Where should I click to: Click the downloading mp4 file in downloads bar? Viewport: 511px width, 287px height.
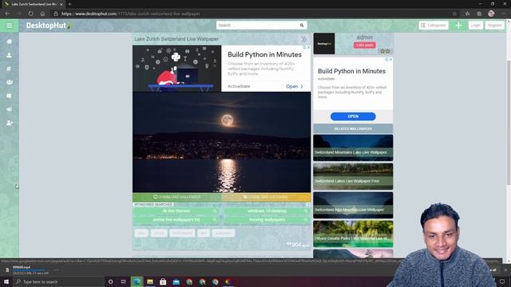click(x=26, y=269)
